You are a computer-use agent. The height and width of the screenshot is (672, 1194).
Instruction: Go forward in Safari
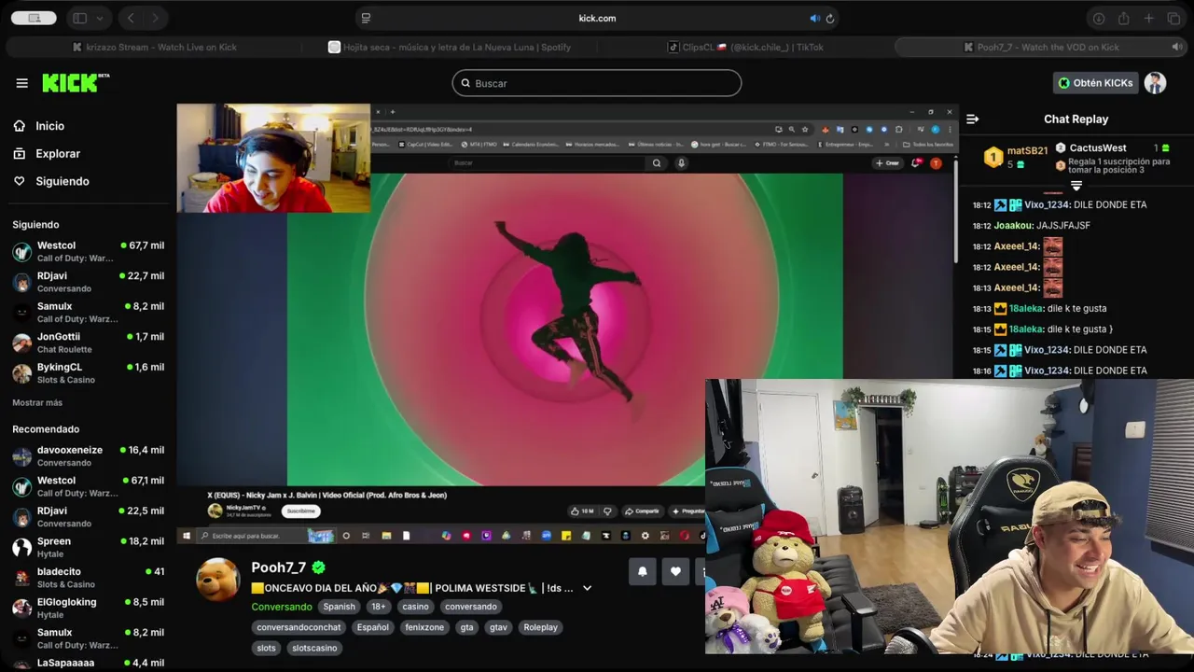coord(155,18)
